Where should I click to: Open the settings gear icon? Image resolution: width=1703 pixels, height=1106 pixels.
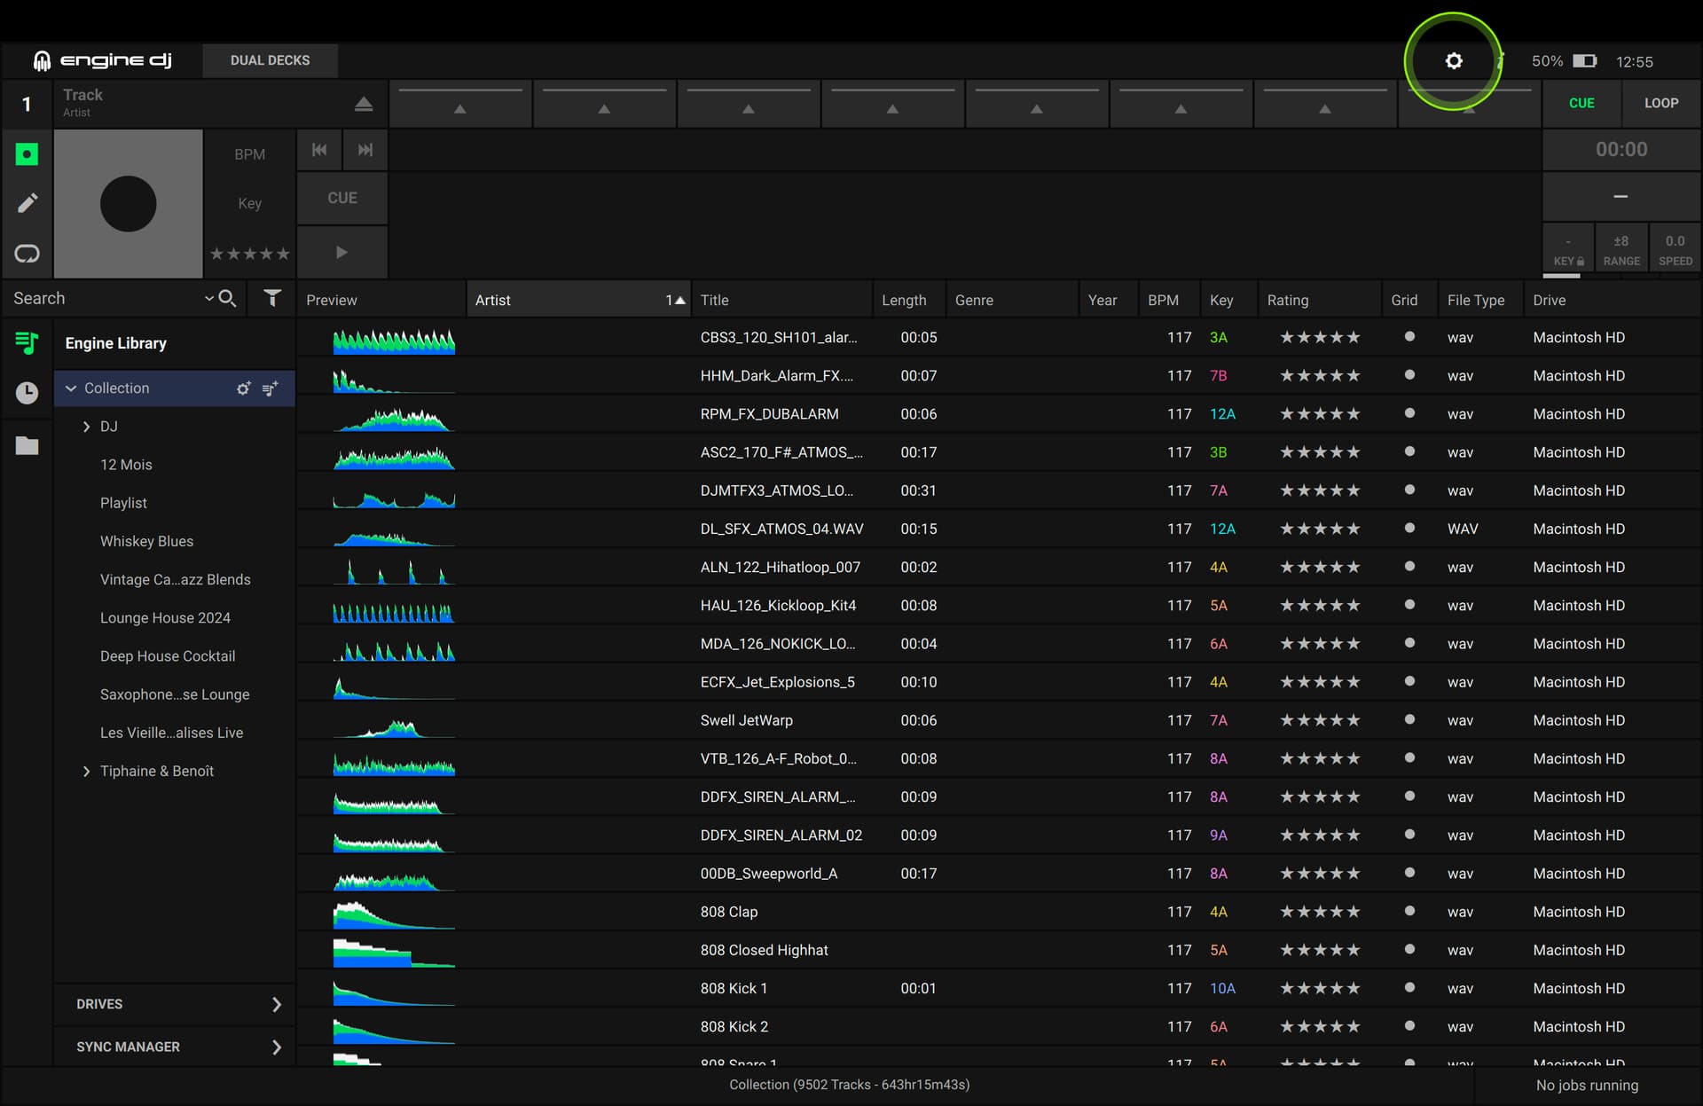[x=1453, y=61]
